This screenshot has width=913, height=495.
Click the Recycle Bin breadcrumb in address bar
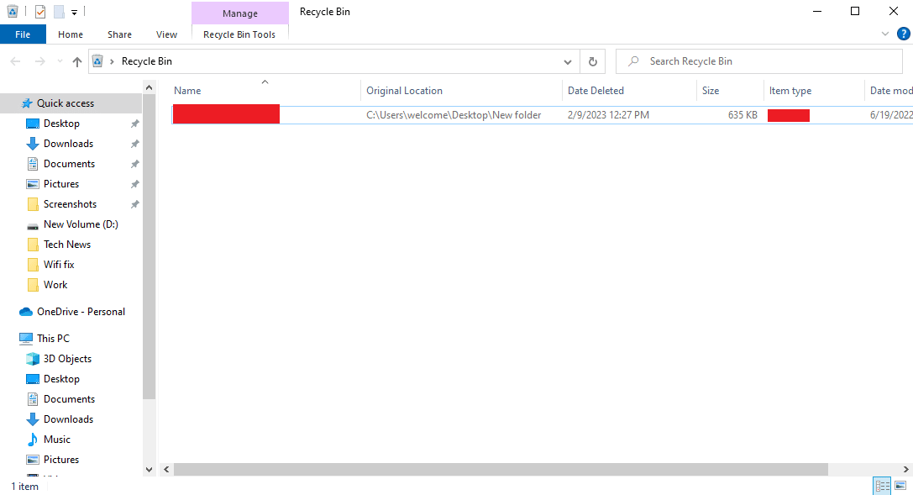pos(147,61)
